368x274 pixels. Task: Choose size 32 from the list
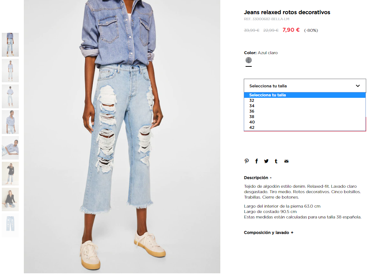click(305, 100)
